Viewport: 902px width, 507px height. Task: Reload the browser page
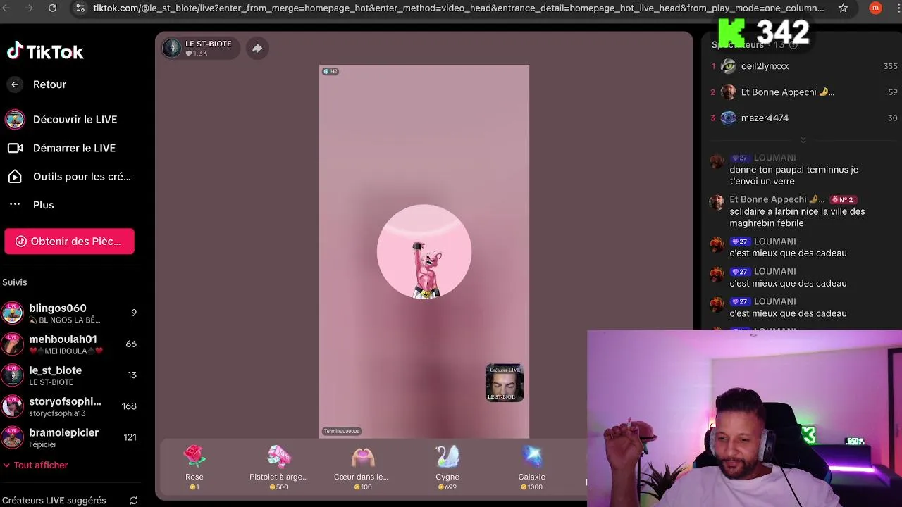pyautogui.click(x=52, y=8)
